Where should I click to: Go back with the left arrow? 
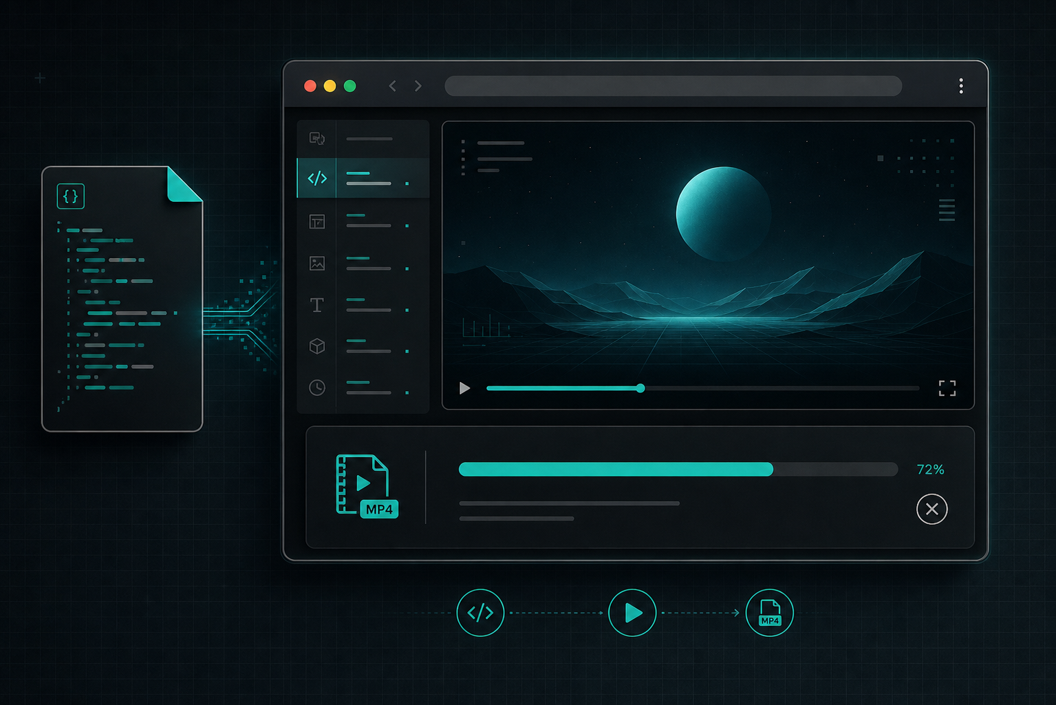[393, 86]
